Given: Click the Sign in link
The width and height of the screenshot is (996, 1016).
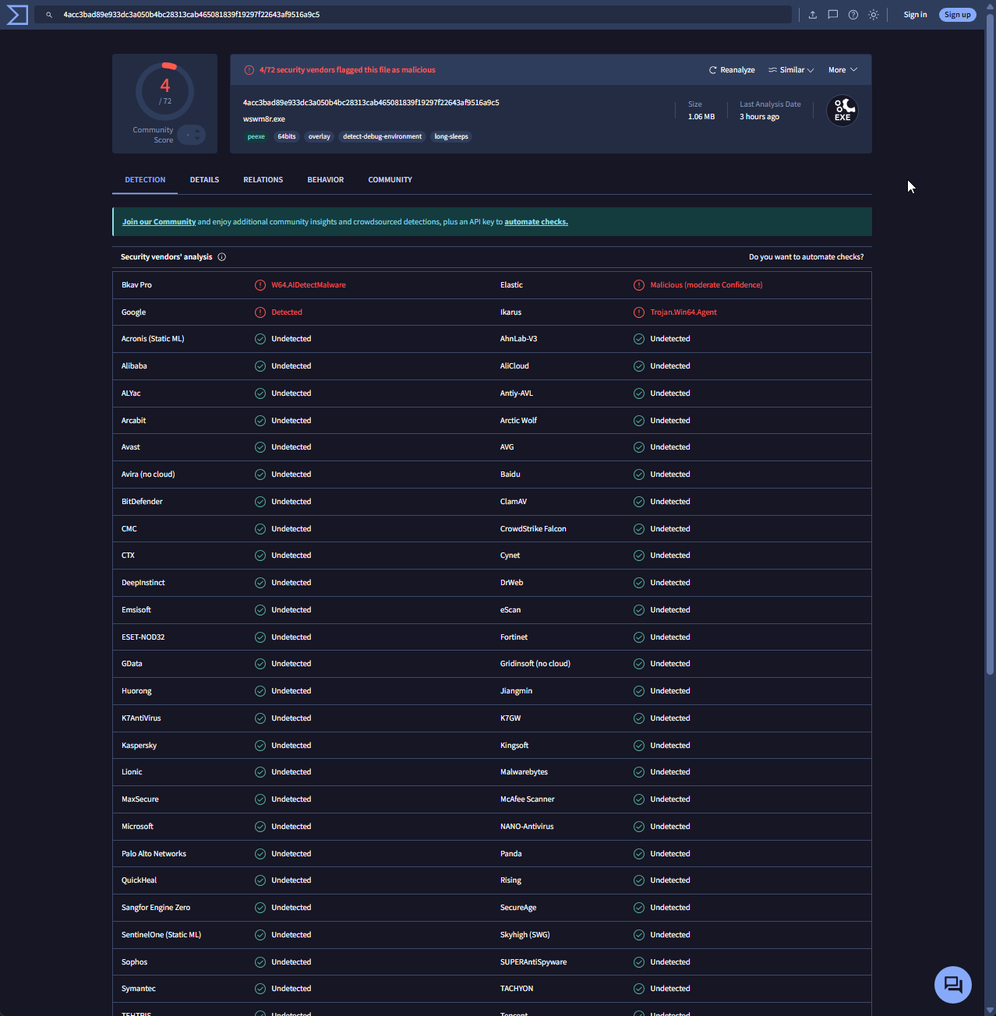Looking at the screenshot, I should click(915, 15).
